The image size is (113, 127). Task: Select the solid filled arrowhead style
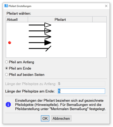coord(40,43)
